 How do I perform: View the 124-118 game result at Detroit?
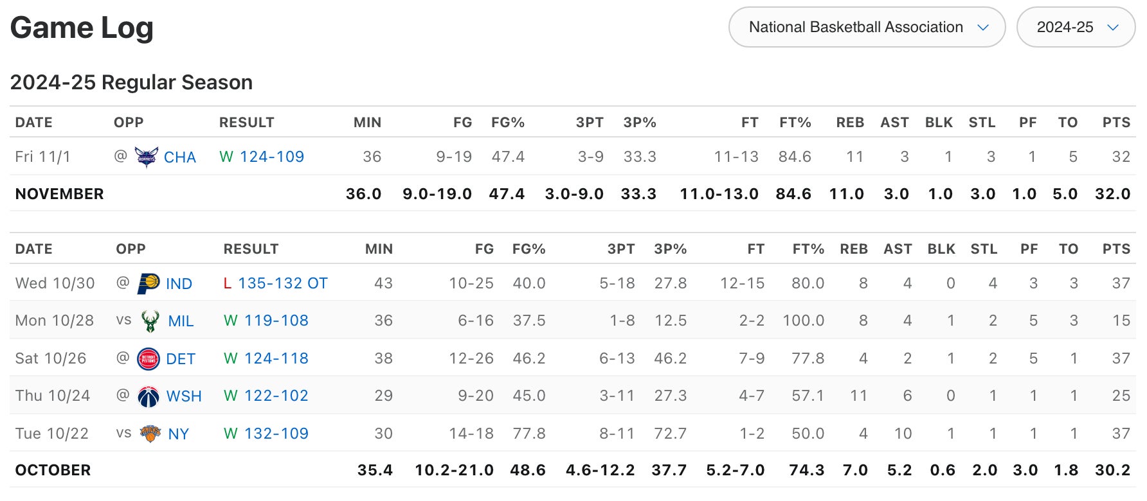point(276,358)
